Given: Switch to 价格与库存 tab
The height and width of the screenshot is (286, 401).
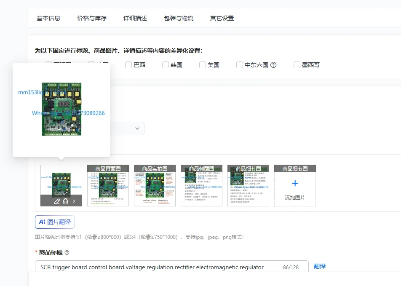Looking at the screenshot, I should coord(91,18).
